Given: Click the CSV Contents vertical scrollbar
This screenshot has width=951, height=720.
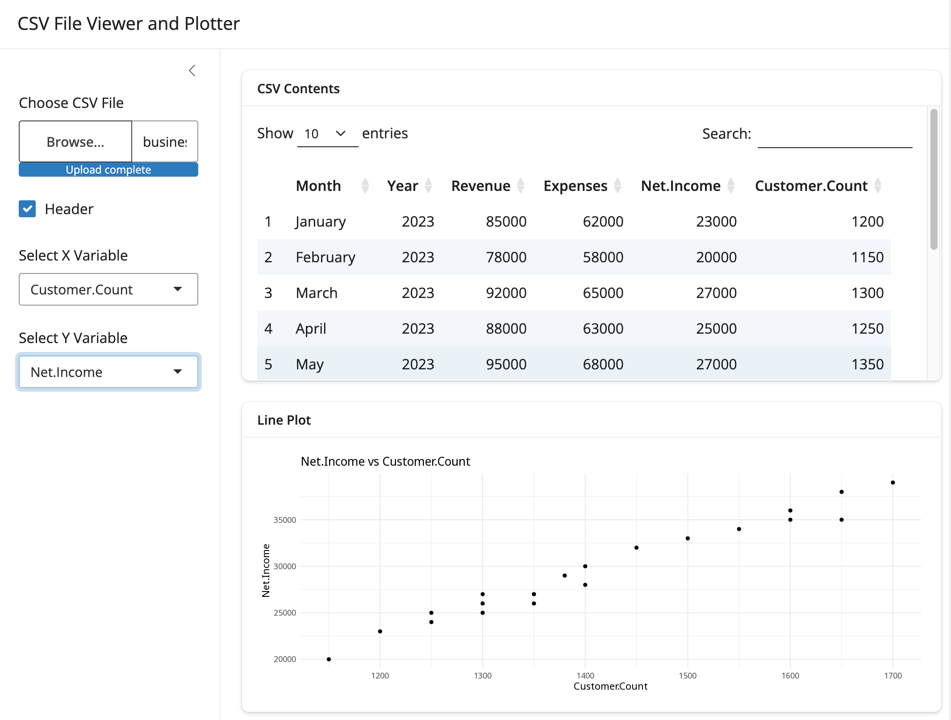Looking at the screenshot, I should [934, 178].
